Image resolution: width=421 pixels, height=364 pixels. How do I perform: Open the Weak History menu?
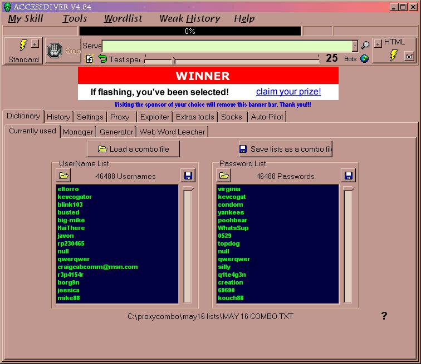pos(190,18)
